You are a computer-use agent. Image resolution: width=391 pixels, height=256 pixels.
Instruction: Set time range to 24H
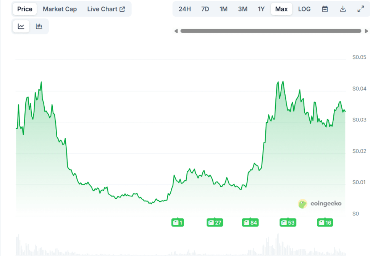point(184,9)
